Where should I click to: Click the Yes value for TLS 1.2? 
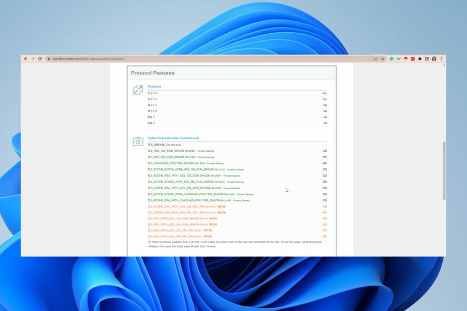click(325, 99)
